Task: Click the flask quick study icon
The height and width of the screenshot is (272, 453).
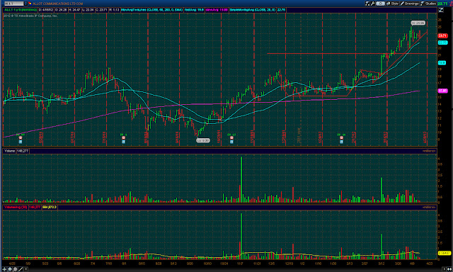Action: (x=367, y=4)
